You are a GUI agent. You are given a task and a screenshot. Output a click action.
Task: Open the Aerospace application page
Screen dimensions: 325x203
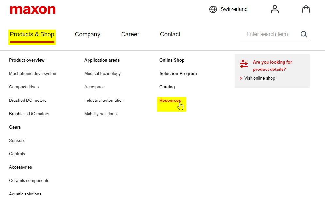(94, 87)
